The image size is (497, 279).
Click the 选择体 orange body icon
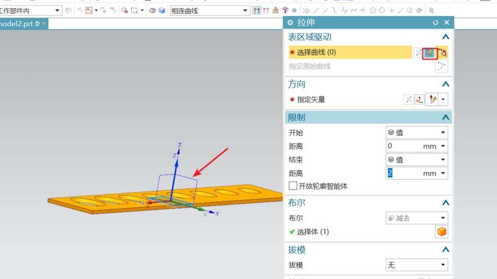tap(441, 232)
